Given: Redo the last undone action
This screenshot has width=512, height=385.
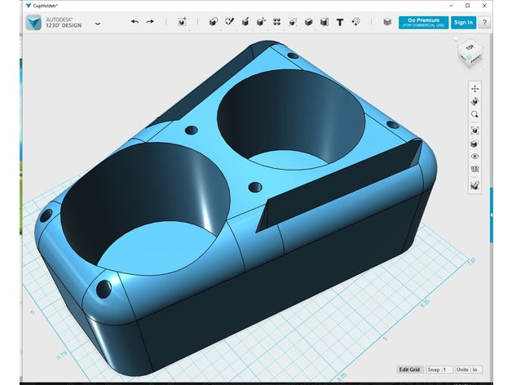Looking at the screenshot, I should (150, 22).
